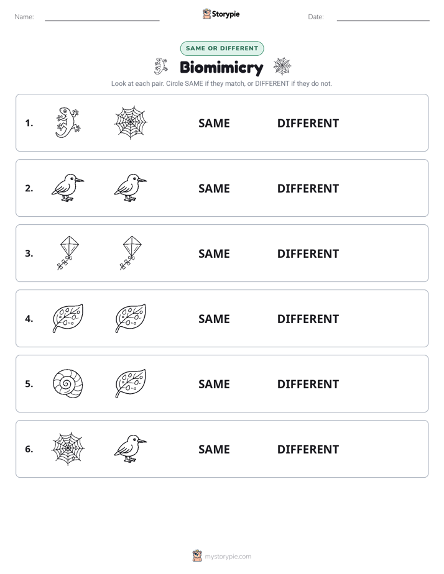This screenshot has height=574, width=444.
Task: Click the spider web picture in row 1
Action: coord(131,122)
